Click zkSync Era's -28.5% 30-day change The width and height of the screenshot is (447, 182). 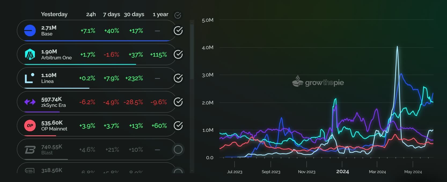(133, 102)
